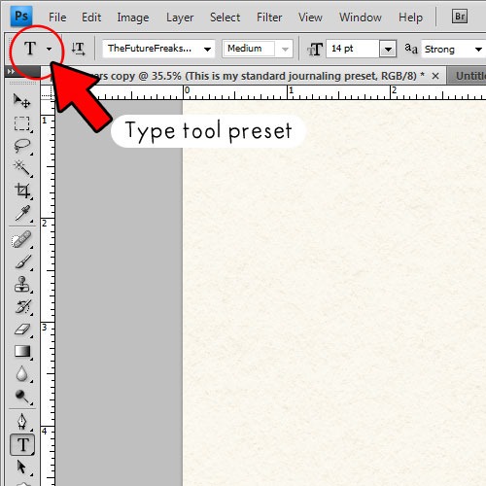Close the journaling preset document tab
486x486 pixels.
435,76
